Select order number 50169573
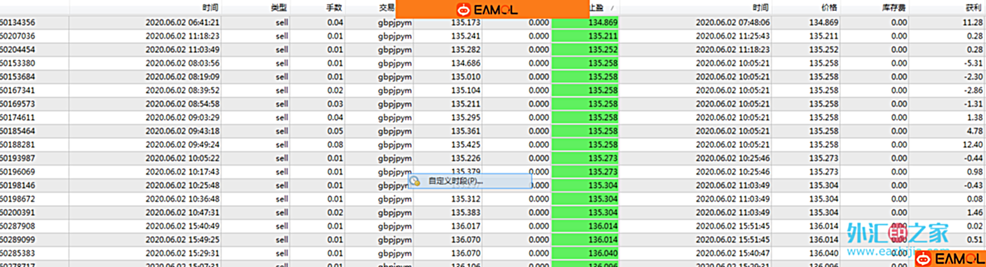 17,103
